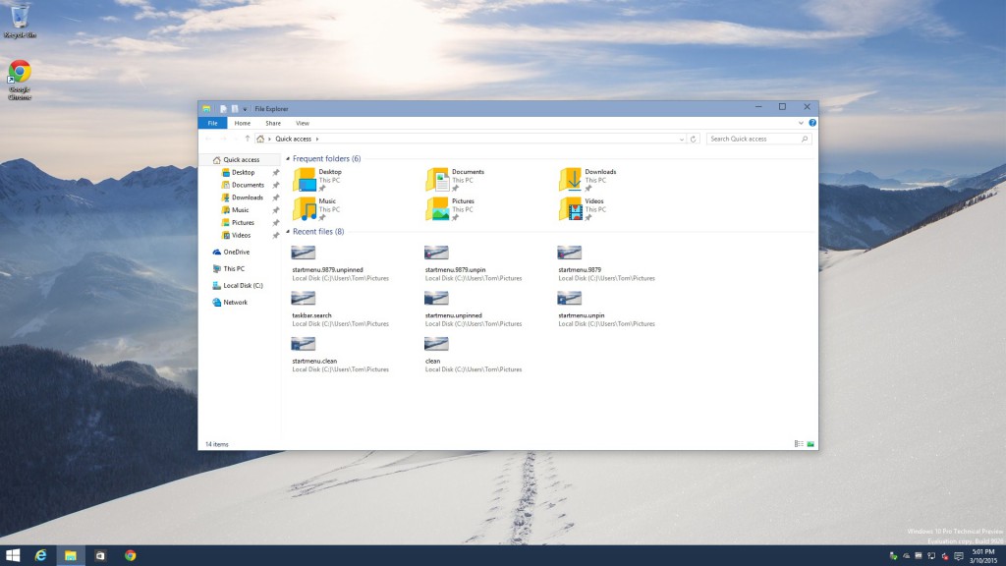Click the Documents entry in the sidebar

[x=243, y=185]
